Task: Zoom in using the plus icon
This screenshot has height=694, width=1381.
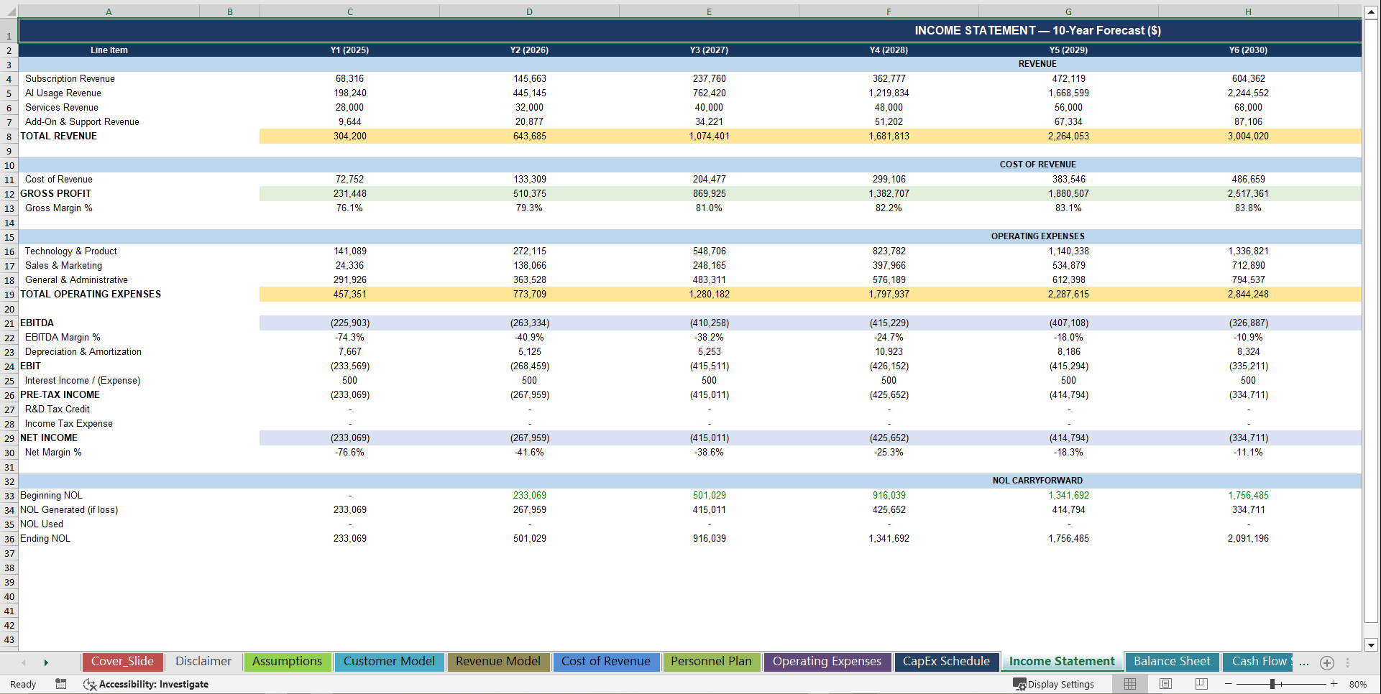Action: 1334,684
